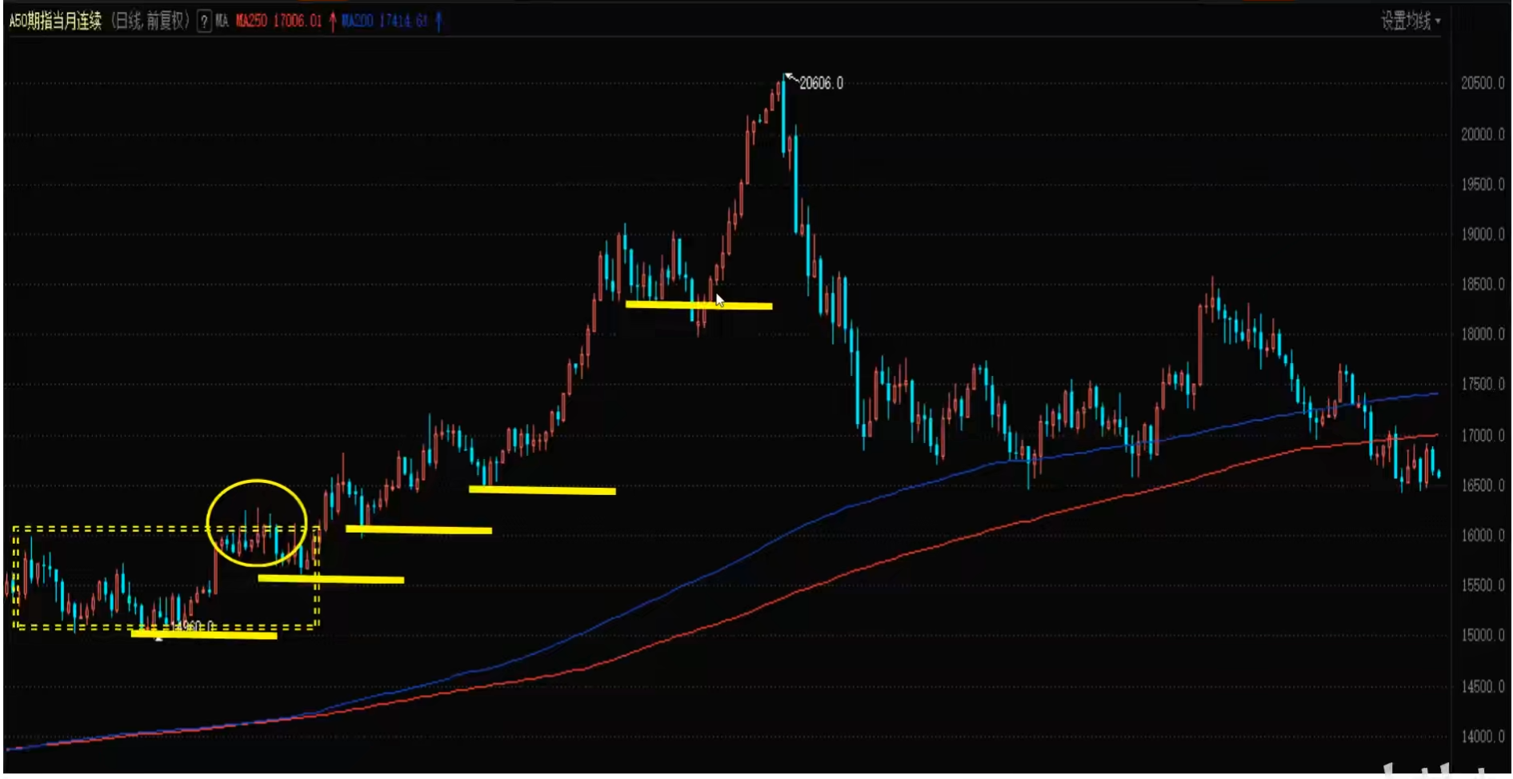Click the 18000.0 price axis label

[x=1483, y=334]
